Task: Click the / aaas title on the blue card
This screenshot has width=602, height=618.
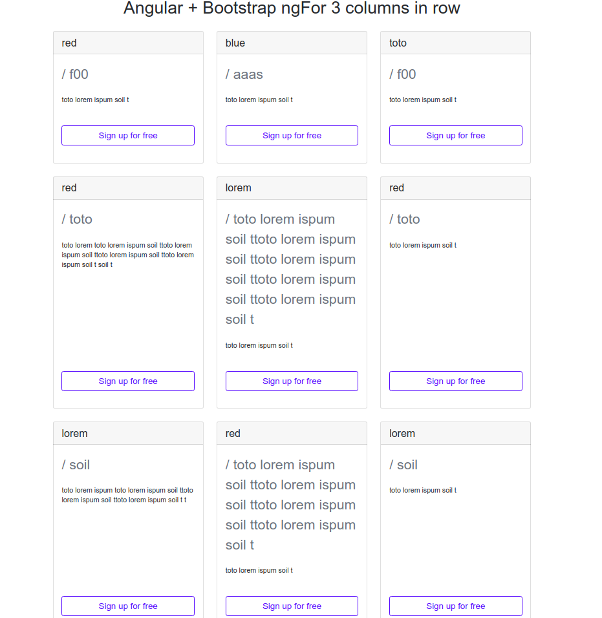Action: point(244,74)
